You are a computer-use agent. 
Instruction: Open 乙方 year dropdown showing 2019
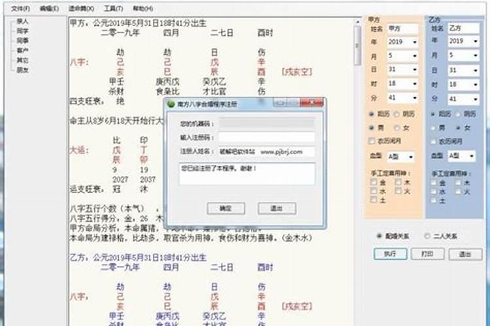pyautogui.click(x=476, y=41)
